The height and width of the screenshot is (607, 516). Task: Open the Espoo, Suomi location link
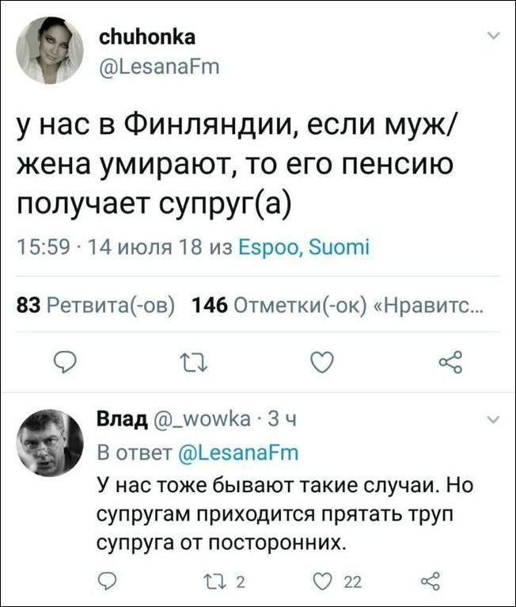(x=304, y=247)
